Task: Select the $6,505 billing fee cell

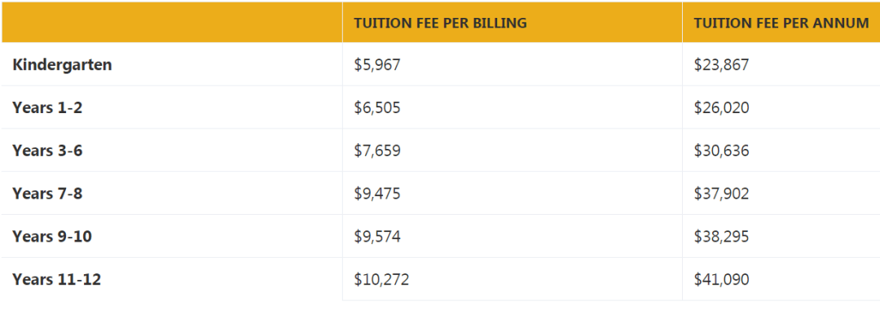Action: pos(377,107)
